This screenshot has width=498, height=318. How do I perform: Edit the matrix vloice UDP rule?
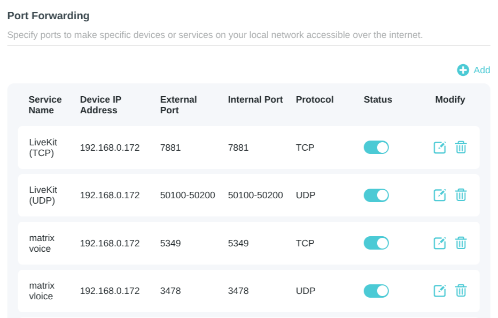coord(439,291)
